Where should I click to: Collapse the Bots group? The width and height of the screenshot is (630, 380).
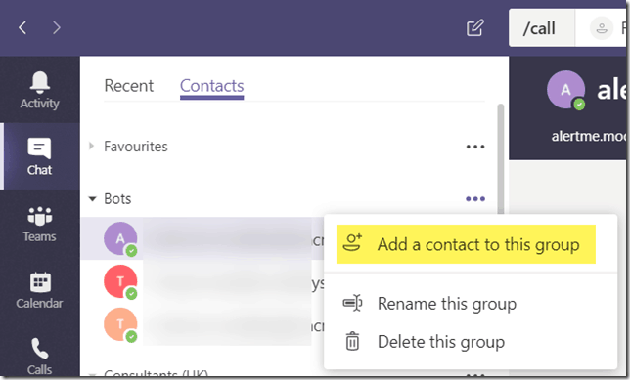click(92, 198)
